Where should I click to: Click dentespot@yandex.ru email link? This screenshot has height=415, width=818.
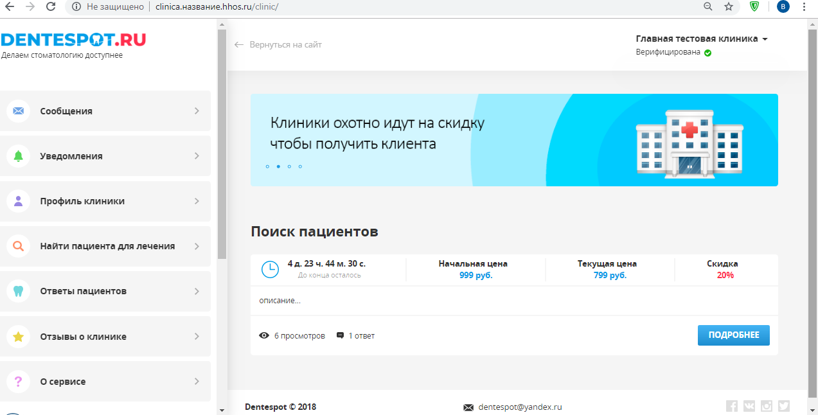pyautogui.click(x=520, y=407)
